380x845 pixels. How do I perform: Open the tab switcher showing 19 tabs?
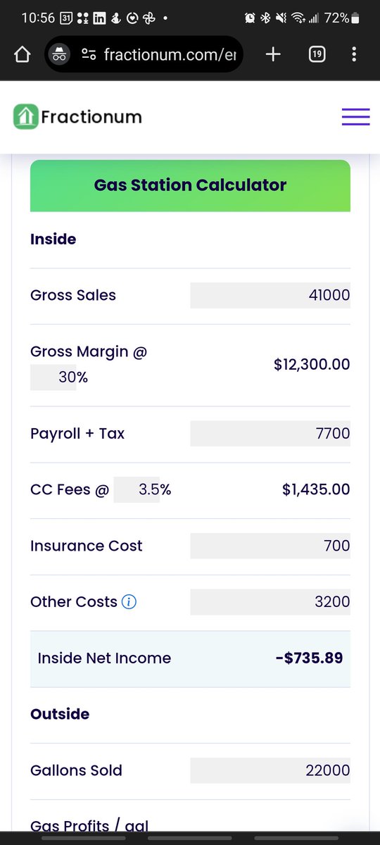pyautogui.click(x=317, y=54)
